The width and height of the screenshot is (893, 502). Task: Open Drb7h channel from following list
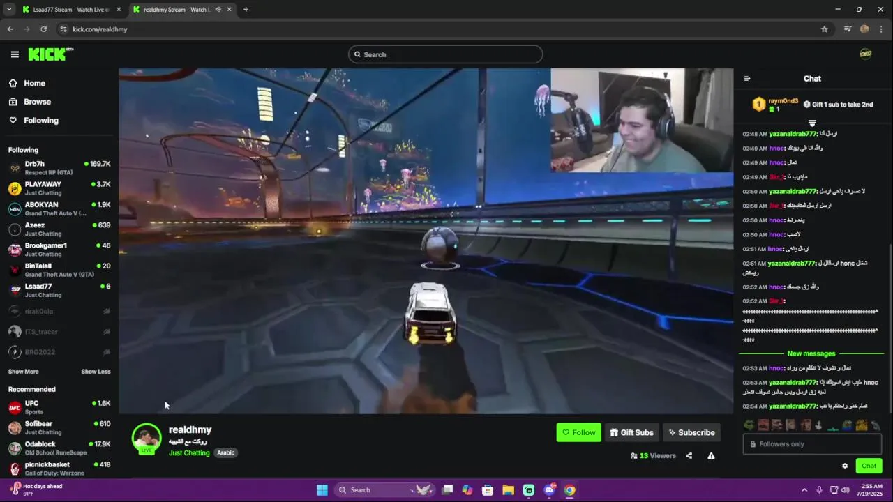(59, 168)
